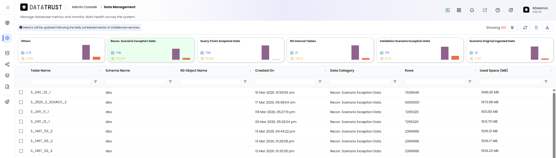
Task: Click the refresh check icon in the header
Action: (x=511, y=10)
